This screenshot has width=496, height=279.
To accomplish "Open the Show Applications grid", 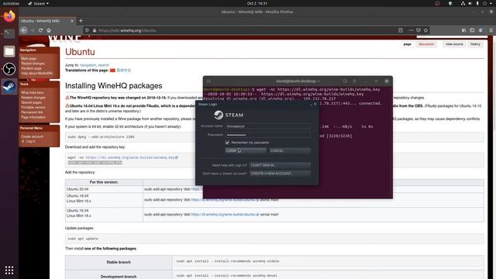I will 9,270.
